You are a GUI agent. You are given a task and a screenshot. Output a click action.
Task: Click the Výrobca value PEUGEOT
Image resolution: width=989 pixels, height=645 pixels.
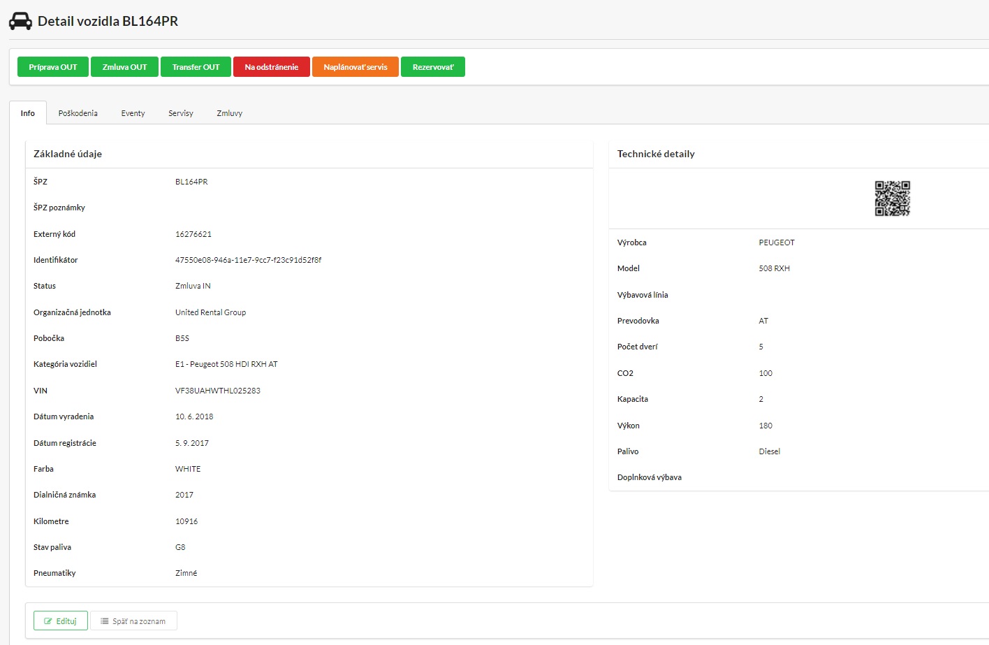click(777, 242)
